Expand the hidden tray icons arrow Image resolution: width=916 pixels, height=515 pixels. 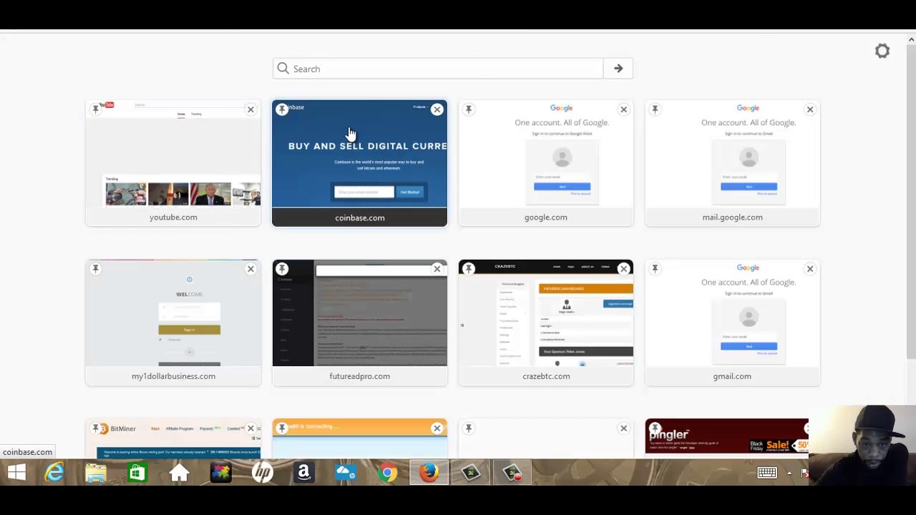pos(789,473)
